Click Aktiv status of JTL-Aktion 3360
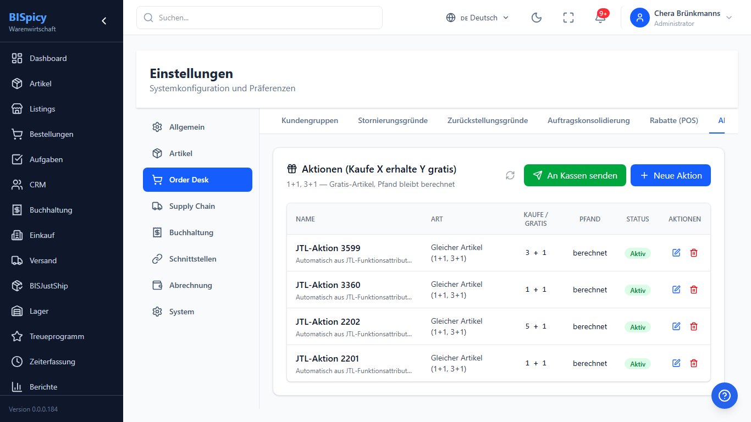 point(638,290)
